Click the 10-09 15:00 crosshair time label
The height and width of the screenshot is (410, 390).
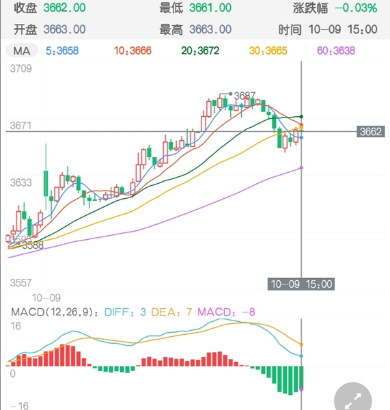tap(301, 284)
